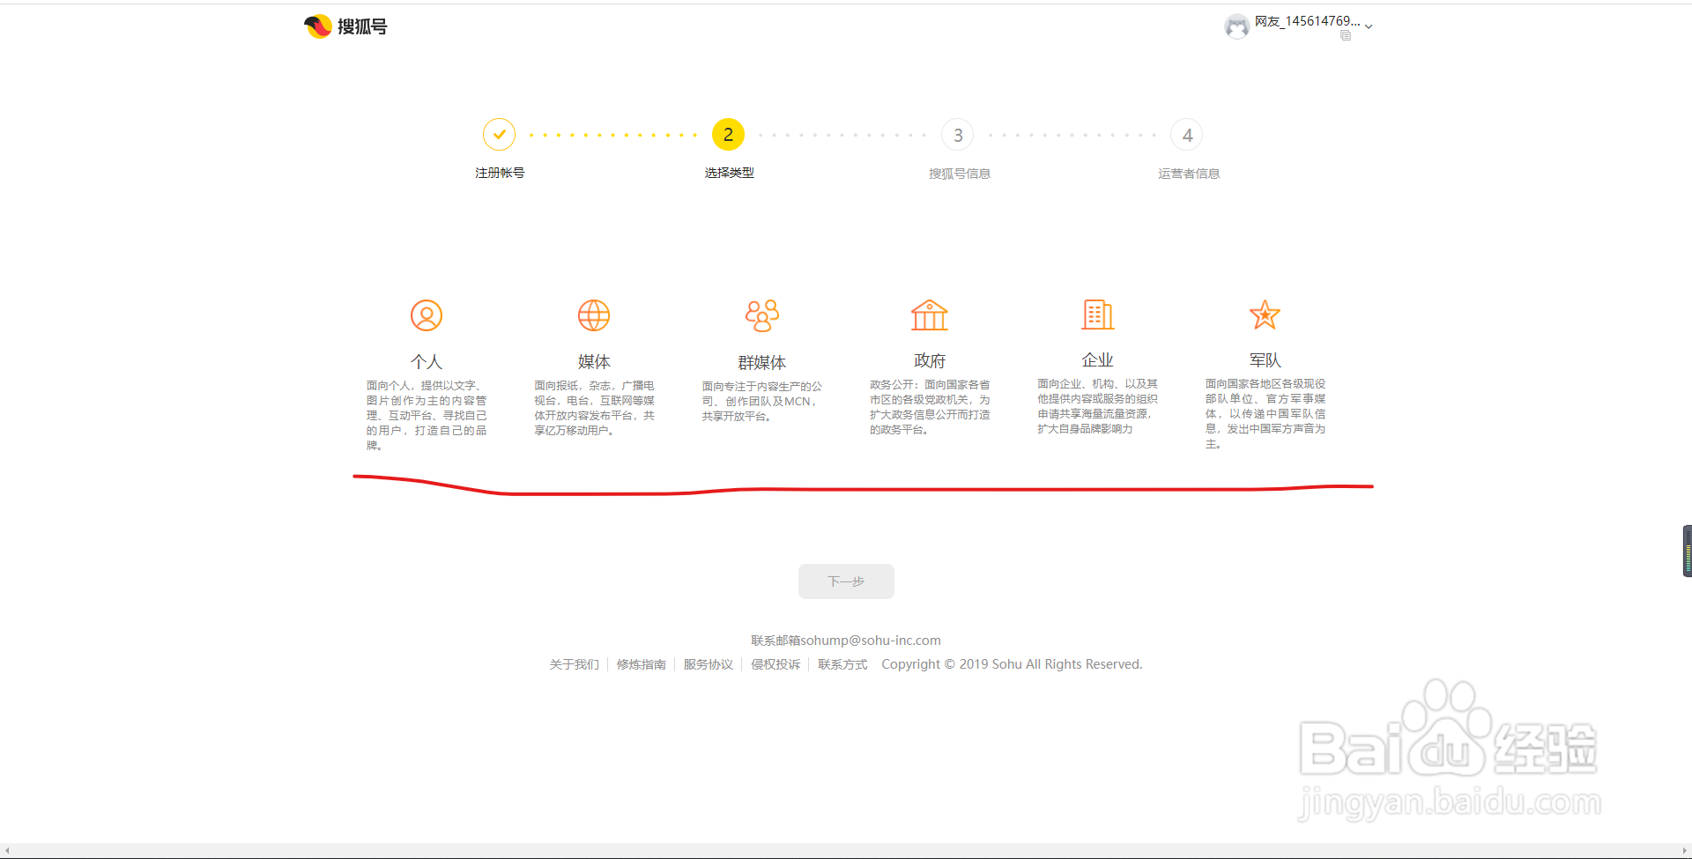Click the left scroll arrow on the bottom scrollbar
The height and width of the screenshot is (859, 1692).
pos(7,850)
